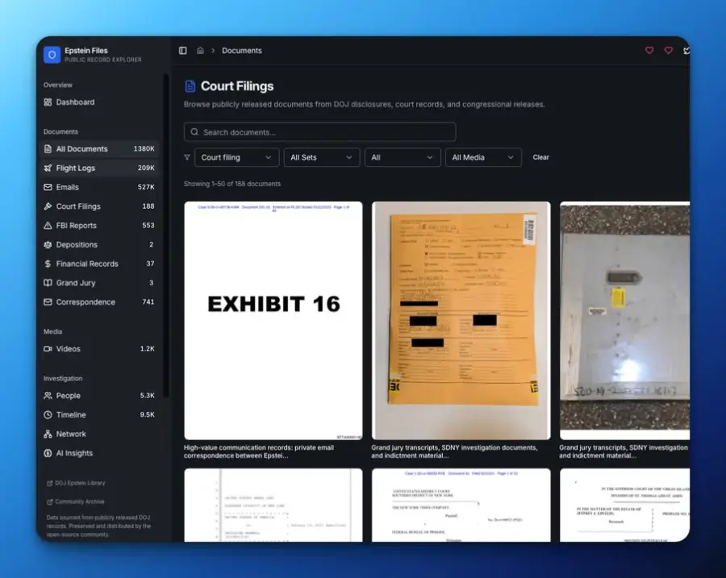Click the 209K Flight Logs count
This screenshot has height=578, width=726.
[146, 168]
